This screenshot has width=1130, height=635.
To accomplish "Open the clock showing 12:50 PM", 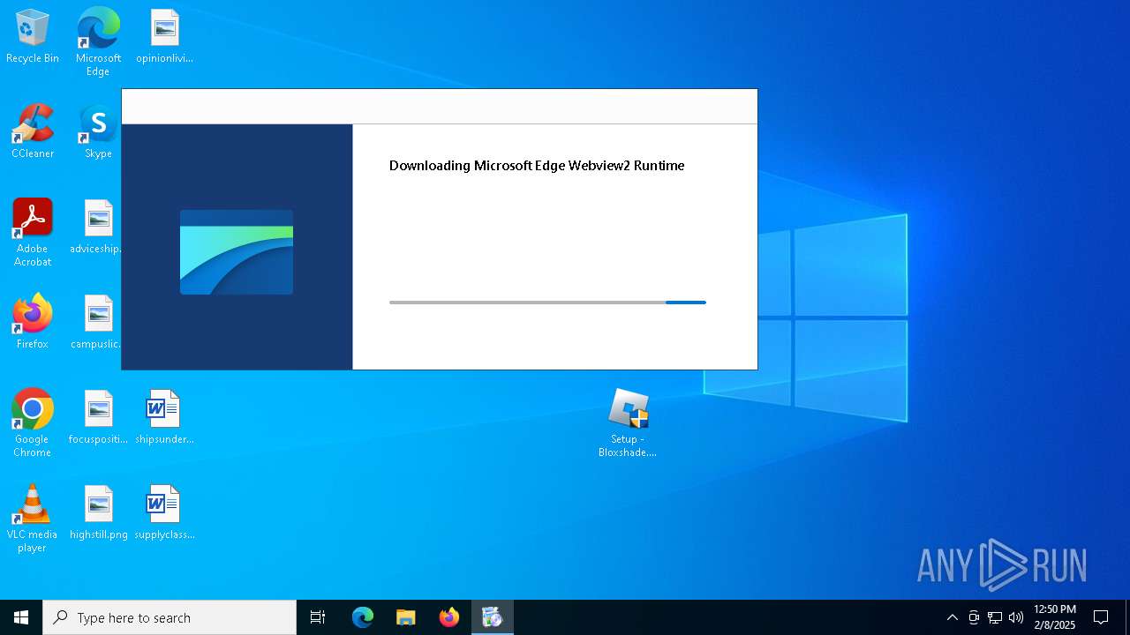I will click(1055, 617).
